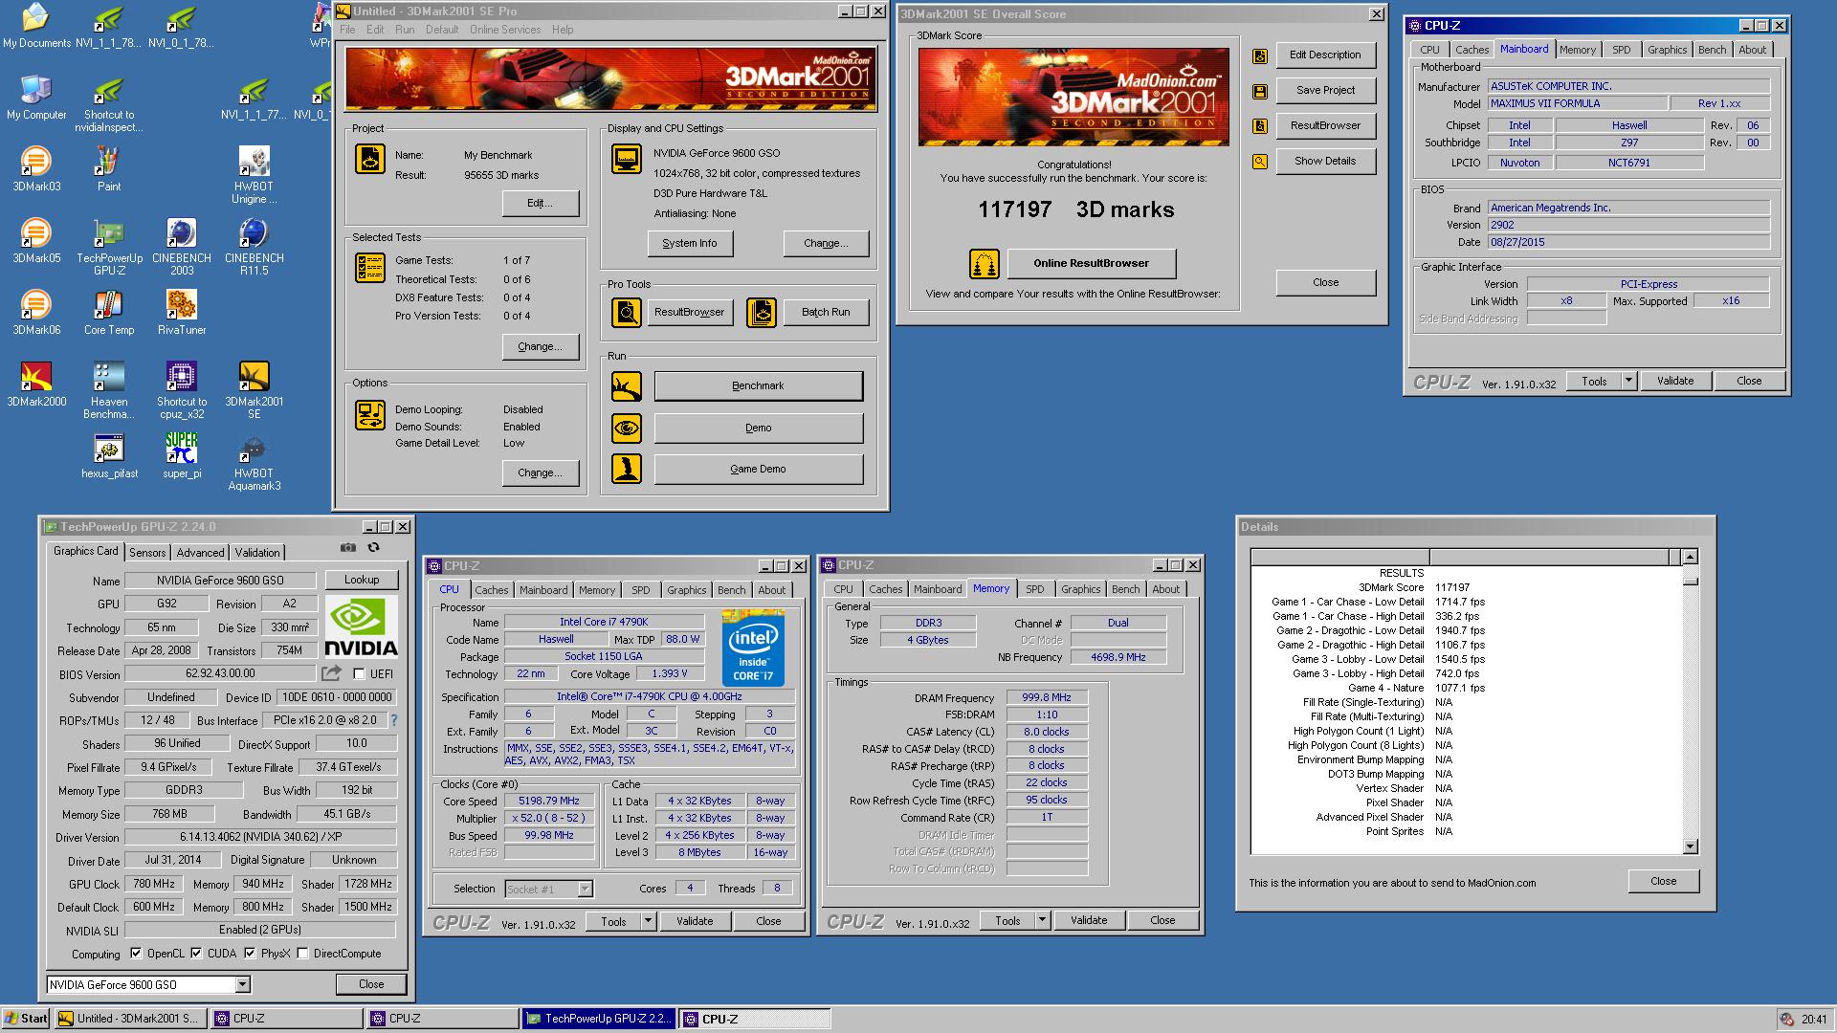Click Details list scroll down arrow

pos(1690,846)
